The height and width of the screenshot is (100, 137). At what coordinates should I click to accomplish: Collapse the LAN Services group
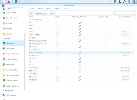[x=29, y=50]
